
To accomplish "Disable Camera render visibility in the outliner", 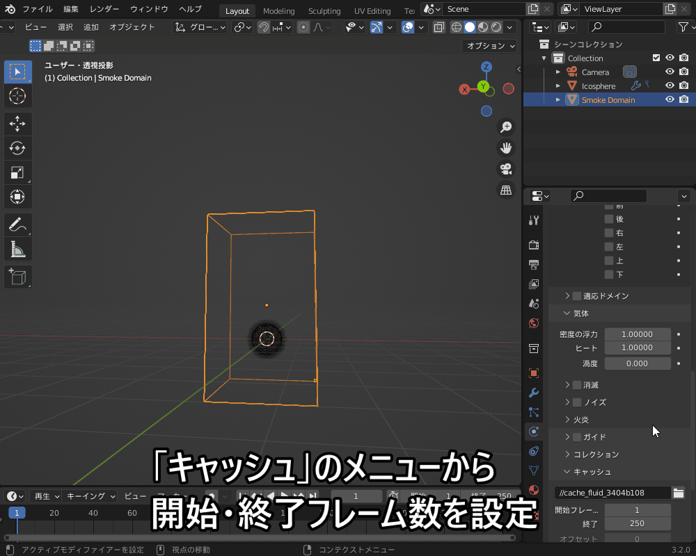I will coord(683,72).
